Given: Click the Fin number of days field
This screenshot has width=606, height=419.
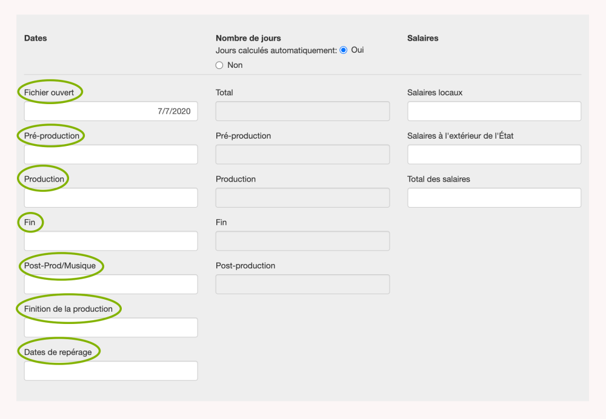Looking at the screenshot, I should [302, 241].
